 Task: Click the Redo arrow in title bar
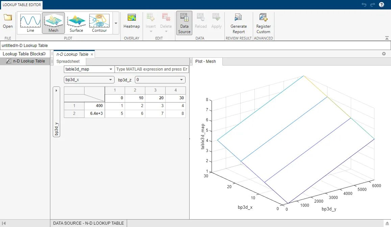[372, 5]
